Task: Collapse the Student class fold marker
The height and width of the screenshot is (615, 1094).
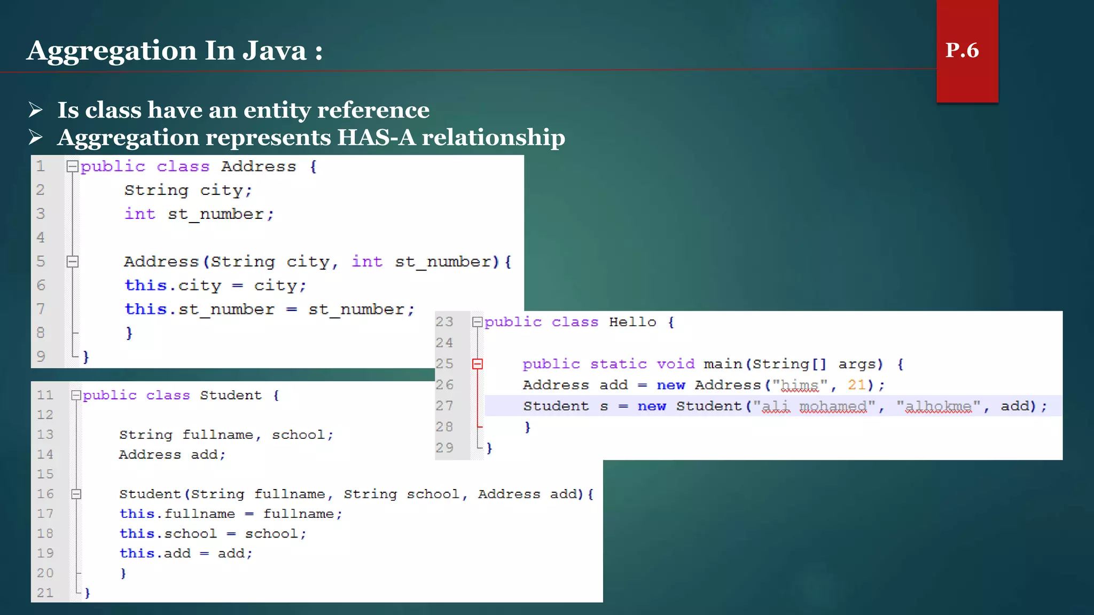Action: coord(76,396)
